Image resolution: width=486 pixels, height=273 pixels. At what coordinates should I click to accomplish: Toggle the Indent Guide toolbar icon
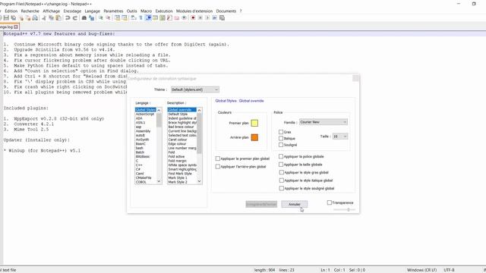click(148, 18)
